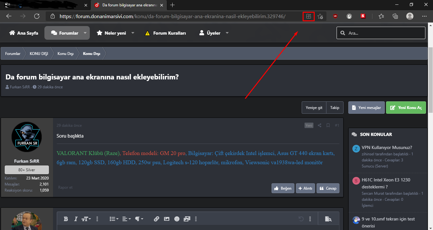The height and width of the screenshot is (230, 433).
Task: Expand the Forumlar menu arrow
Action: coord(85,33)
